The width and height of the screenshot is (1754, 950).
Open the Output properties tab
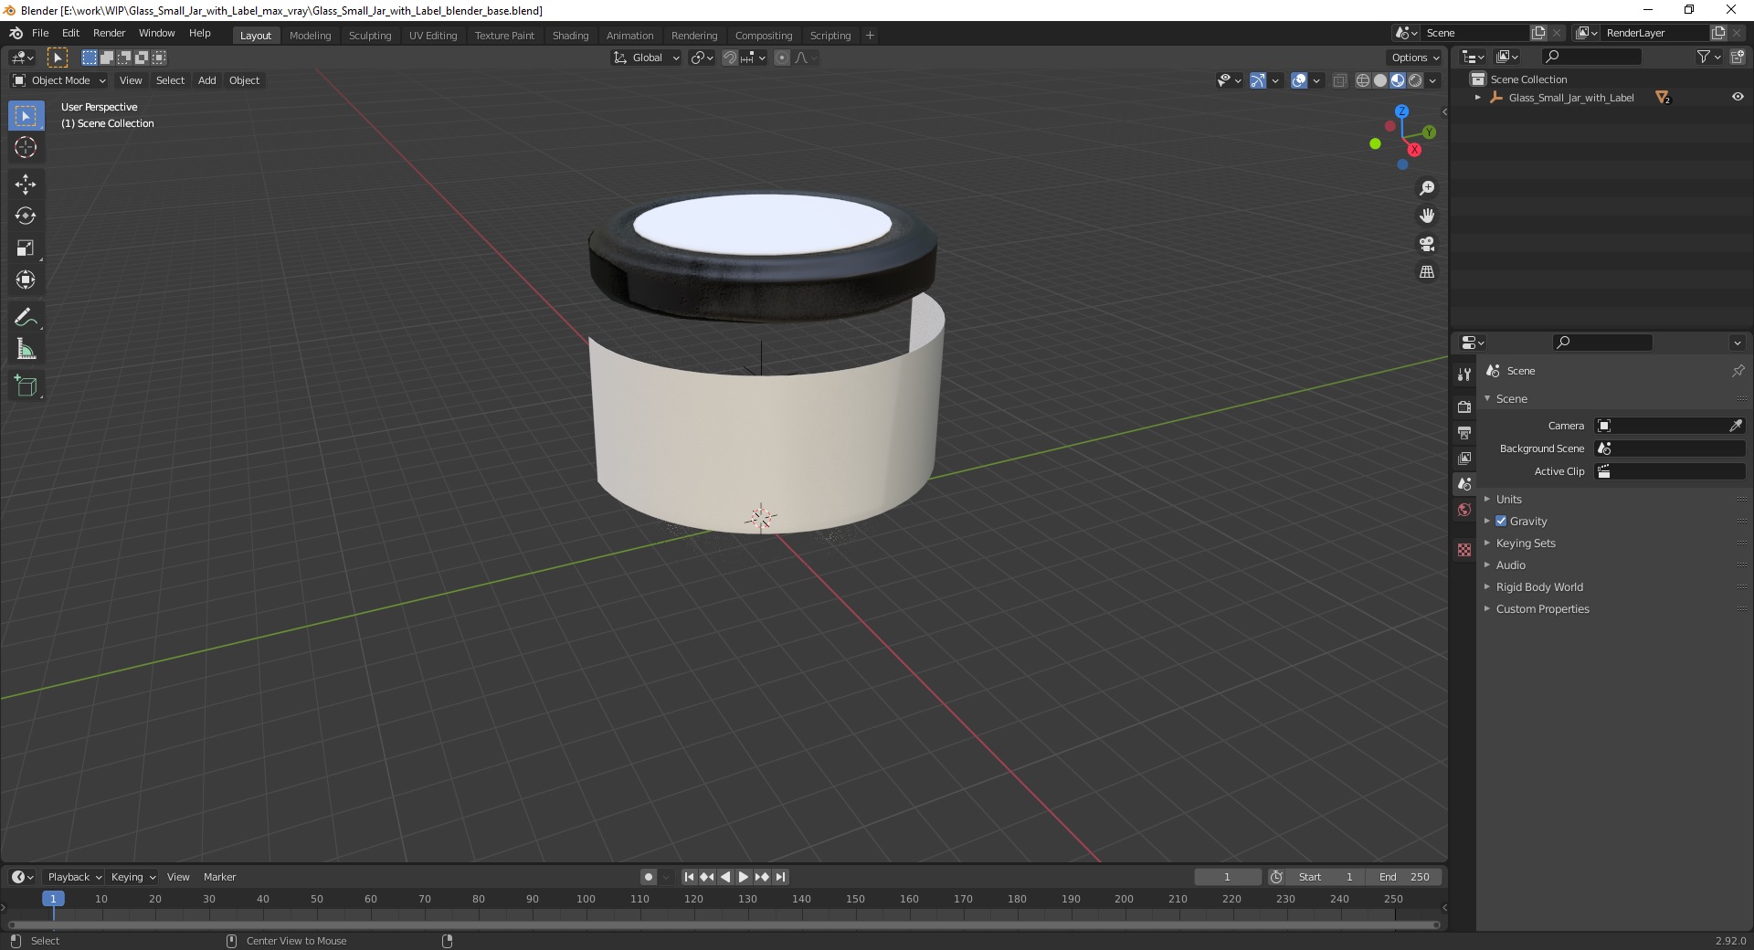(x=1464, y=432)
